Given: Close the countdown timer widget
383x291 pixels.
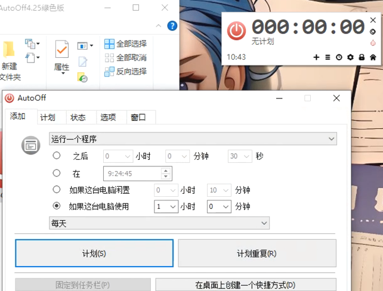Looking at the screenshot, I should (x=373, y=20).
